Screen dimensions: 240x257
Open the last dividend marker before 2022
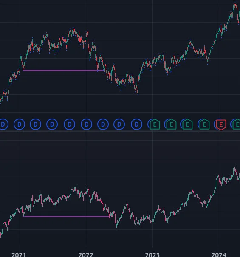[70, 124]
